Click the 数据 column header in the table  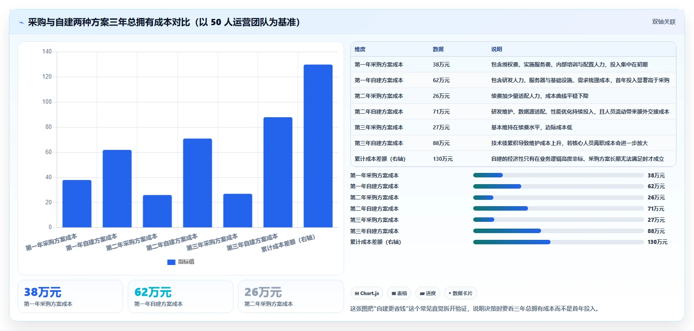coord(438,49)
